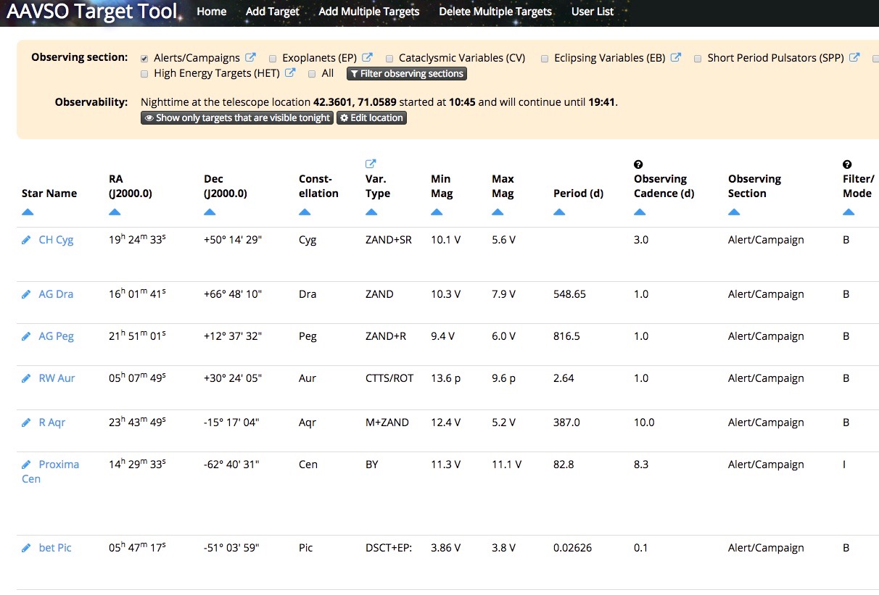Screen dimensions: 879x595
Task: Sort table by Min Mag arrow
Action: click(x=437, y=212)
